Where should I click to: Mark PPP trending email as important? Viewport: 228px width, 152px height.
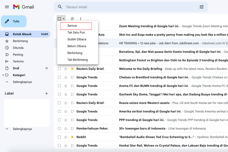[x=72, y=120]
